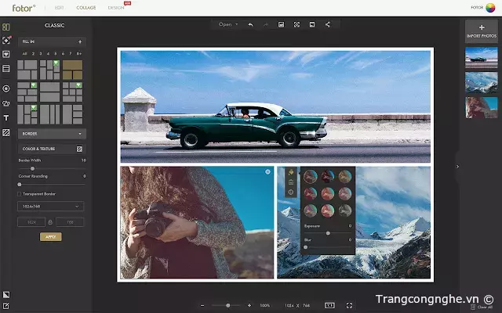Click the fullscreen icon in bottom bar

349,306
